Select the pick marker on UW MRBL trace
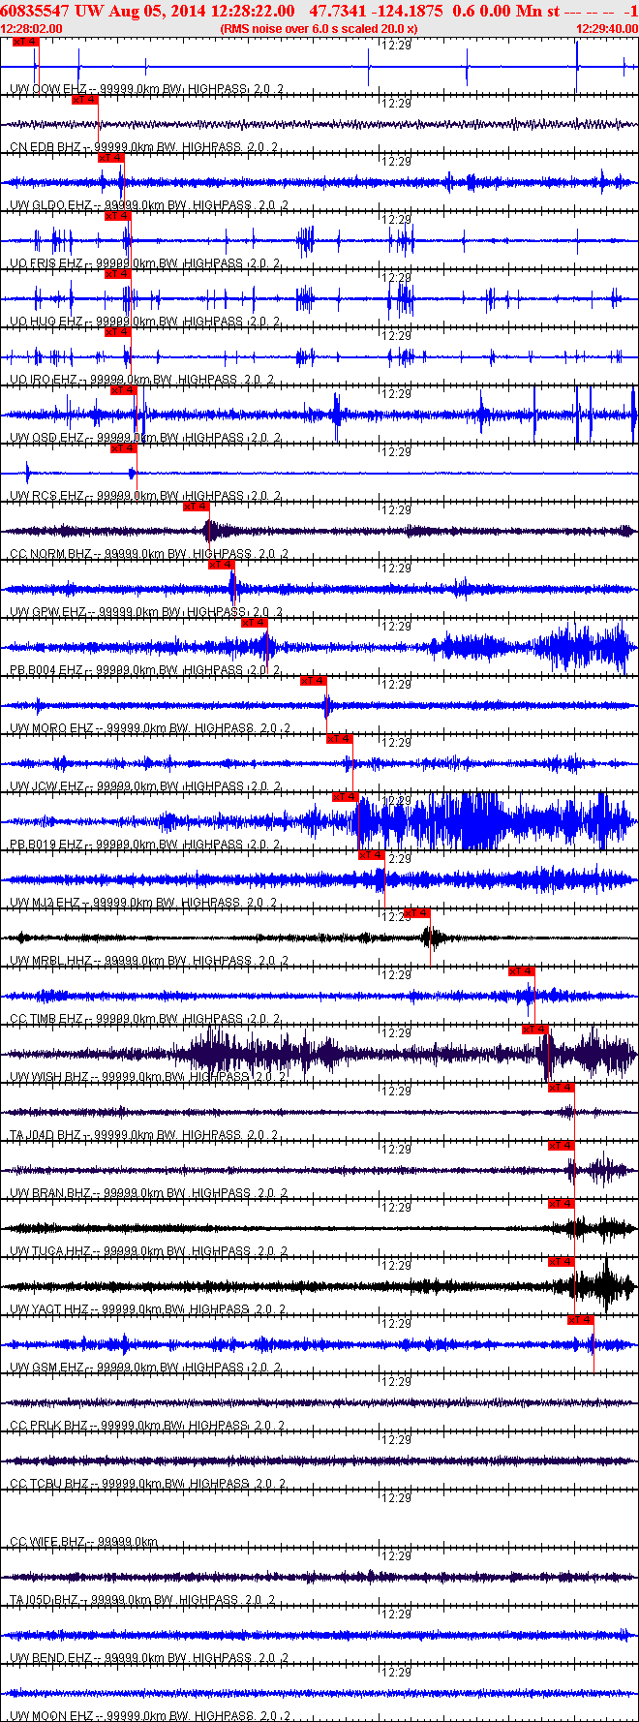The width and height of the screenshot is (639, 1722). pos(417,913)
